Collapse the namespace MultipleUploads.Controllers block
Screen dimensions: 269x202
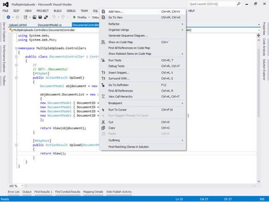click(16, 48)
